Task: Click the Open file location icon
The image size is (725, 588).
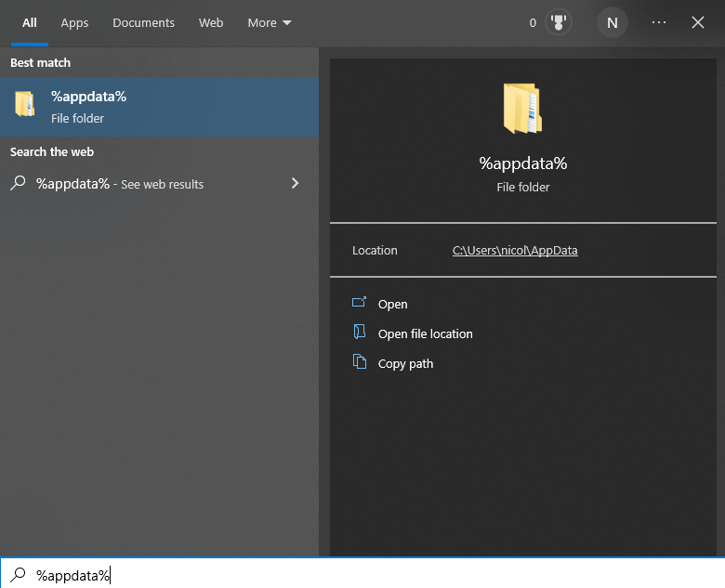Action: coord(360,332)
